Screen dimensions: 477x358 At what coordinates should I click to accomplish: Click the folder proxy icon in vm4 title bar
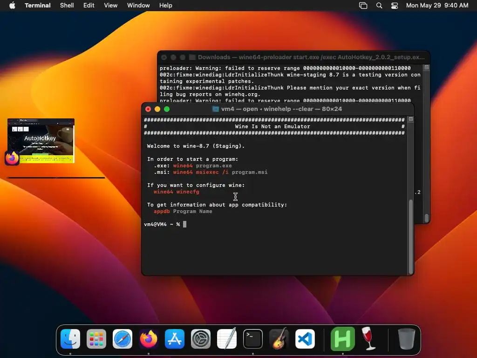215,109
